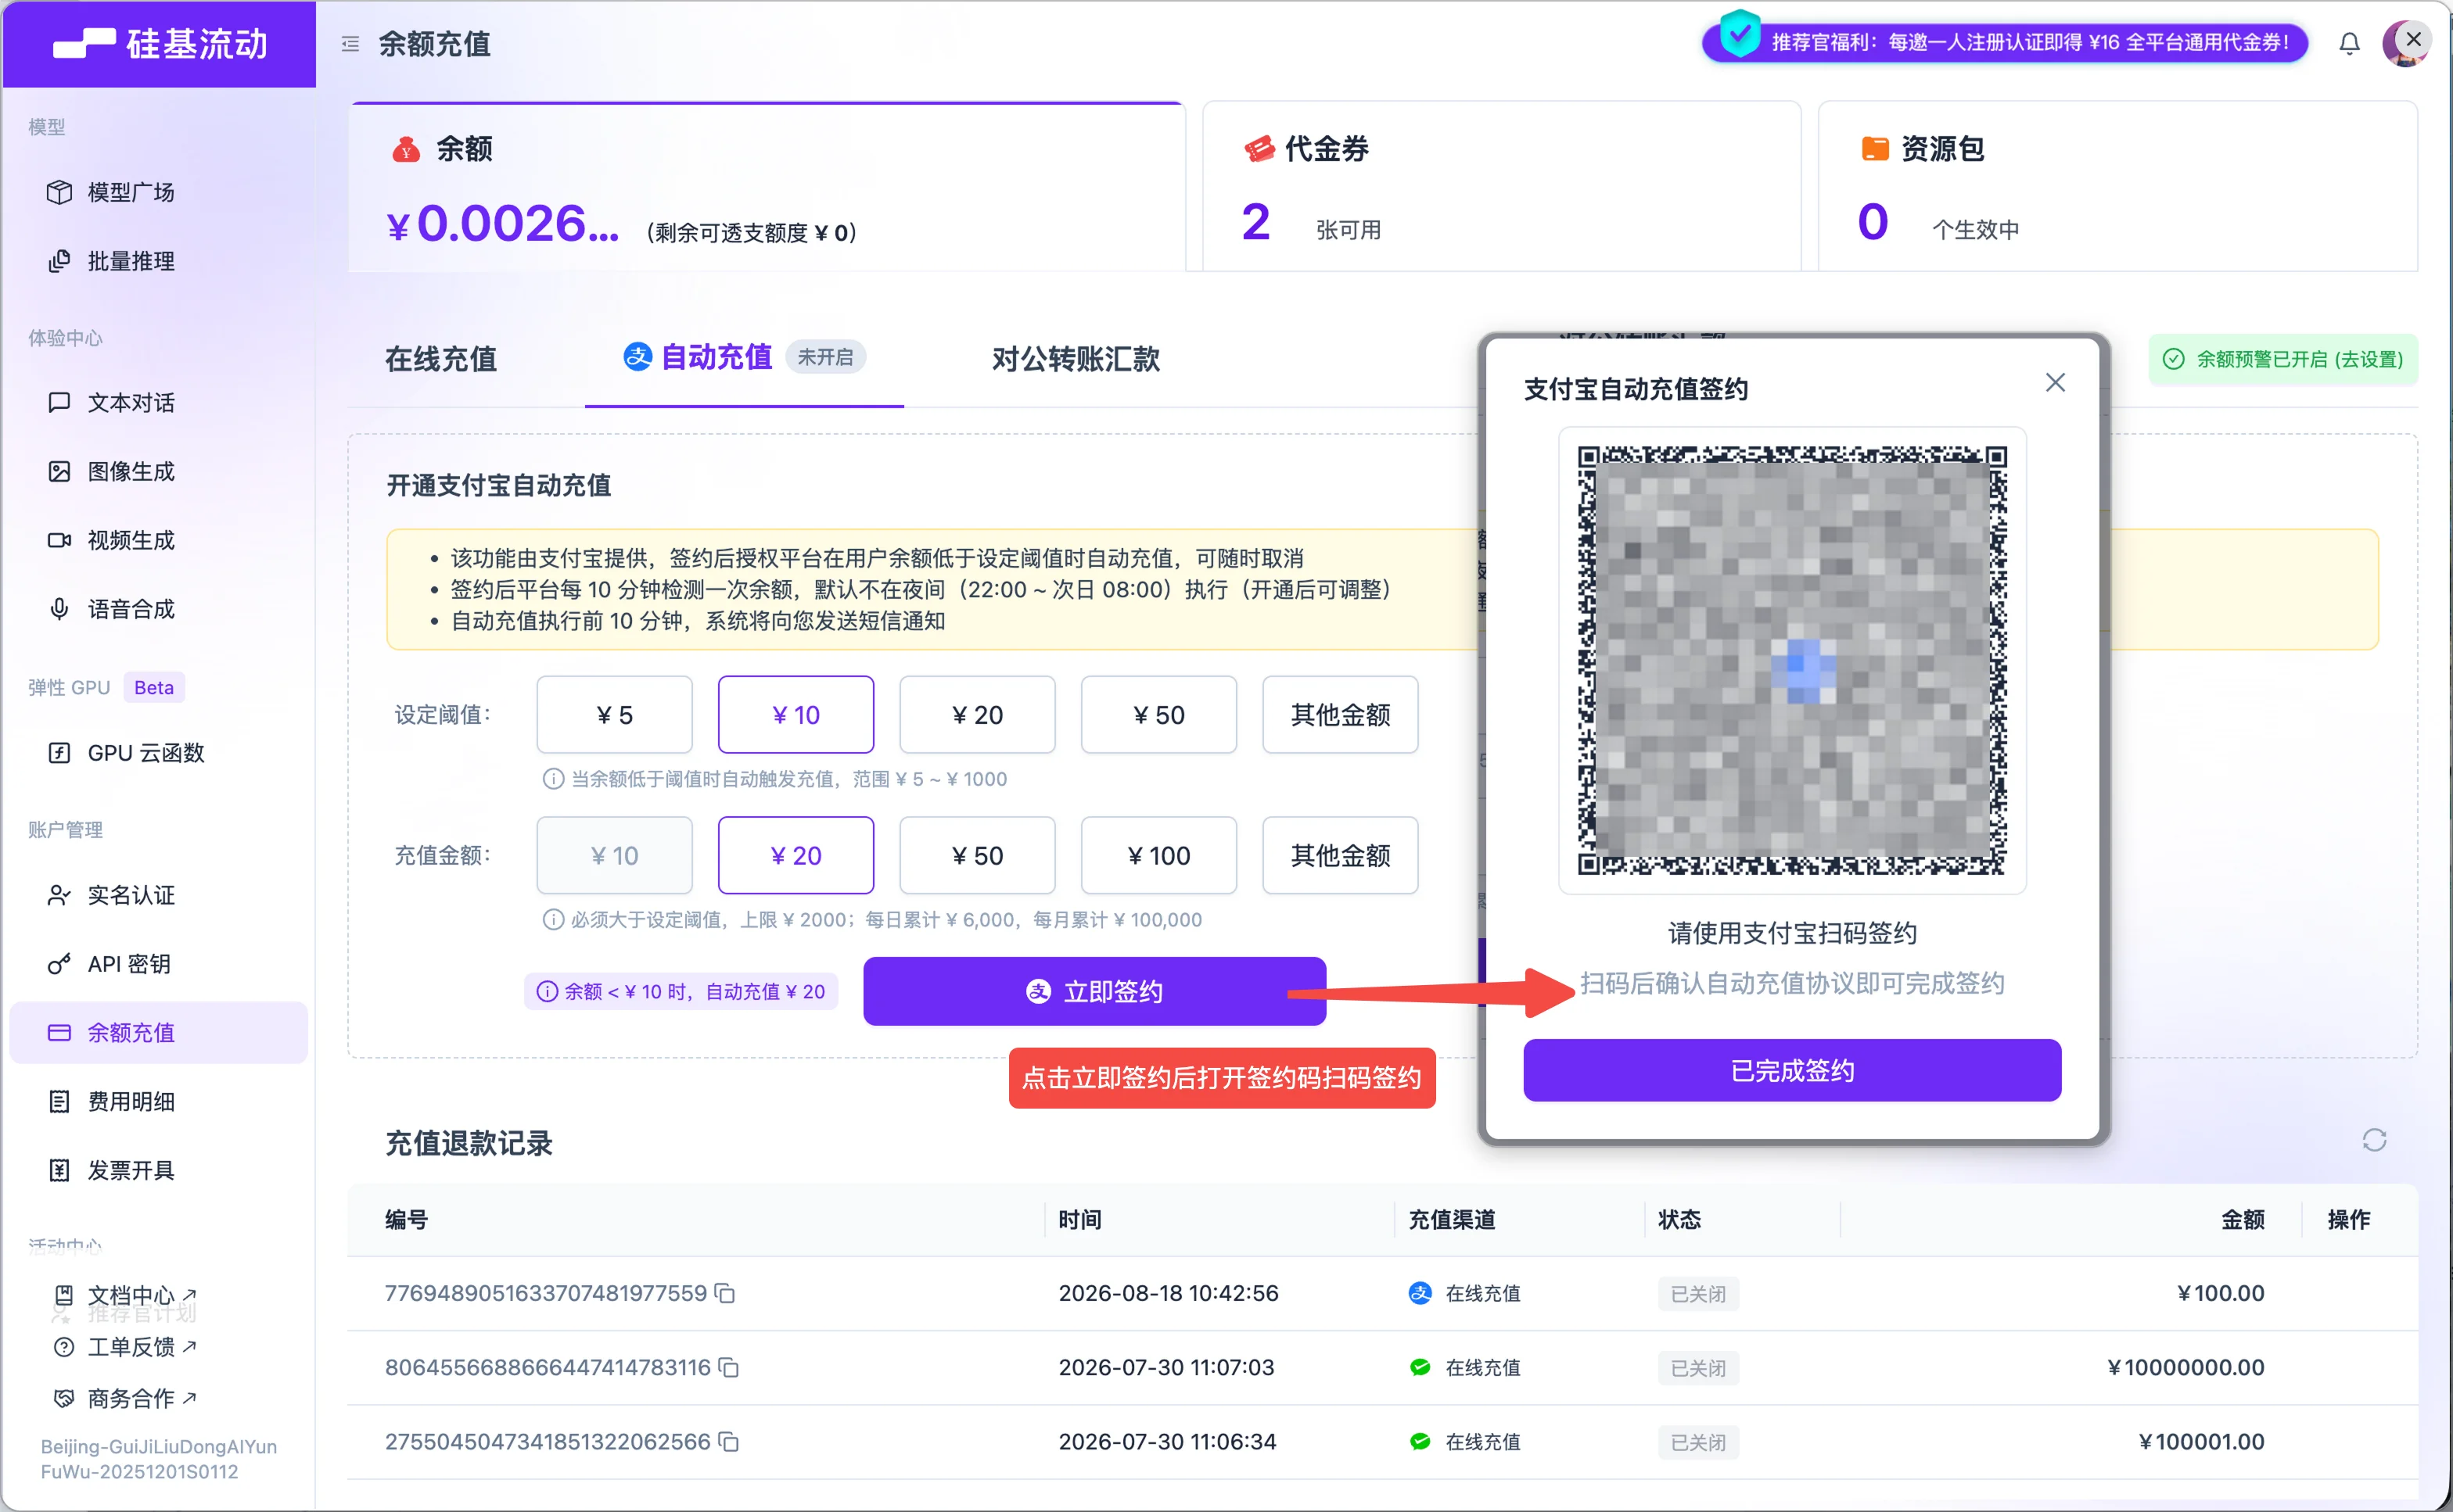Click the 充值渠道 column header
Image resolution: width=2453 pixels, height=1512 pixels.
[x=1452, y=1219]
